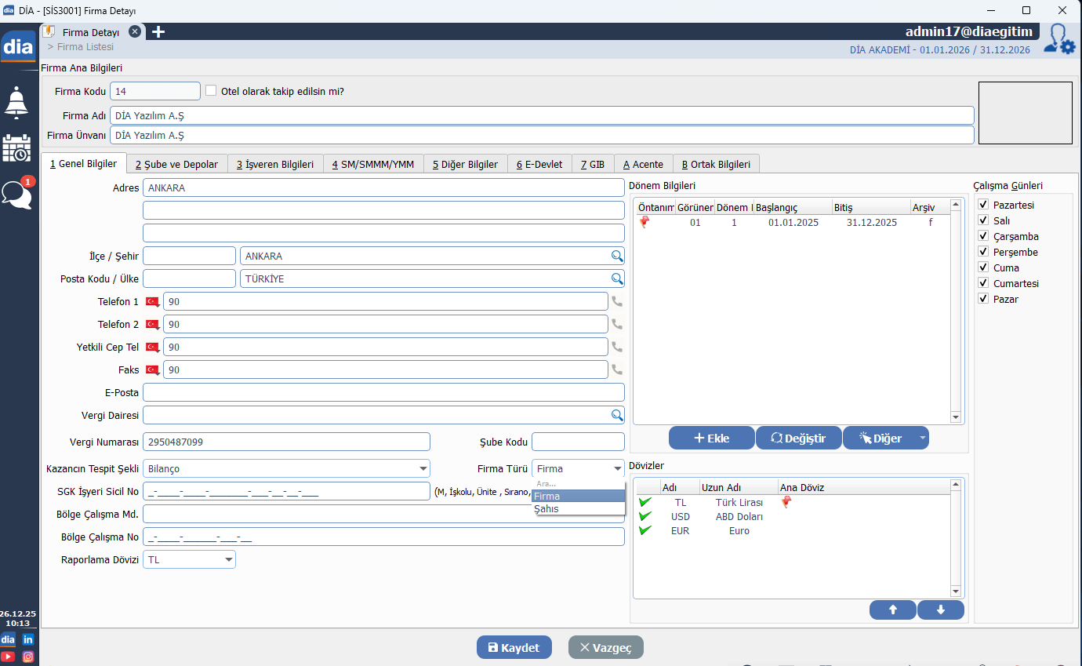
Task: Open the E-Devlet tab
Action: tap(539, 164)
